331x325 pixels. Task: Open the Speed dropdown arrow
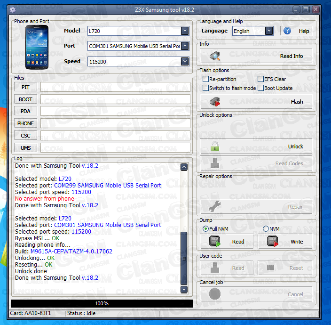(x=185, y=62)
